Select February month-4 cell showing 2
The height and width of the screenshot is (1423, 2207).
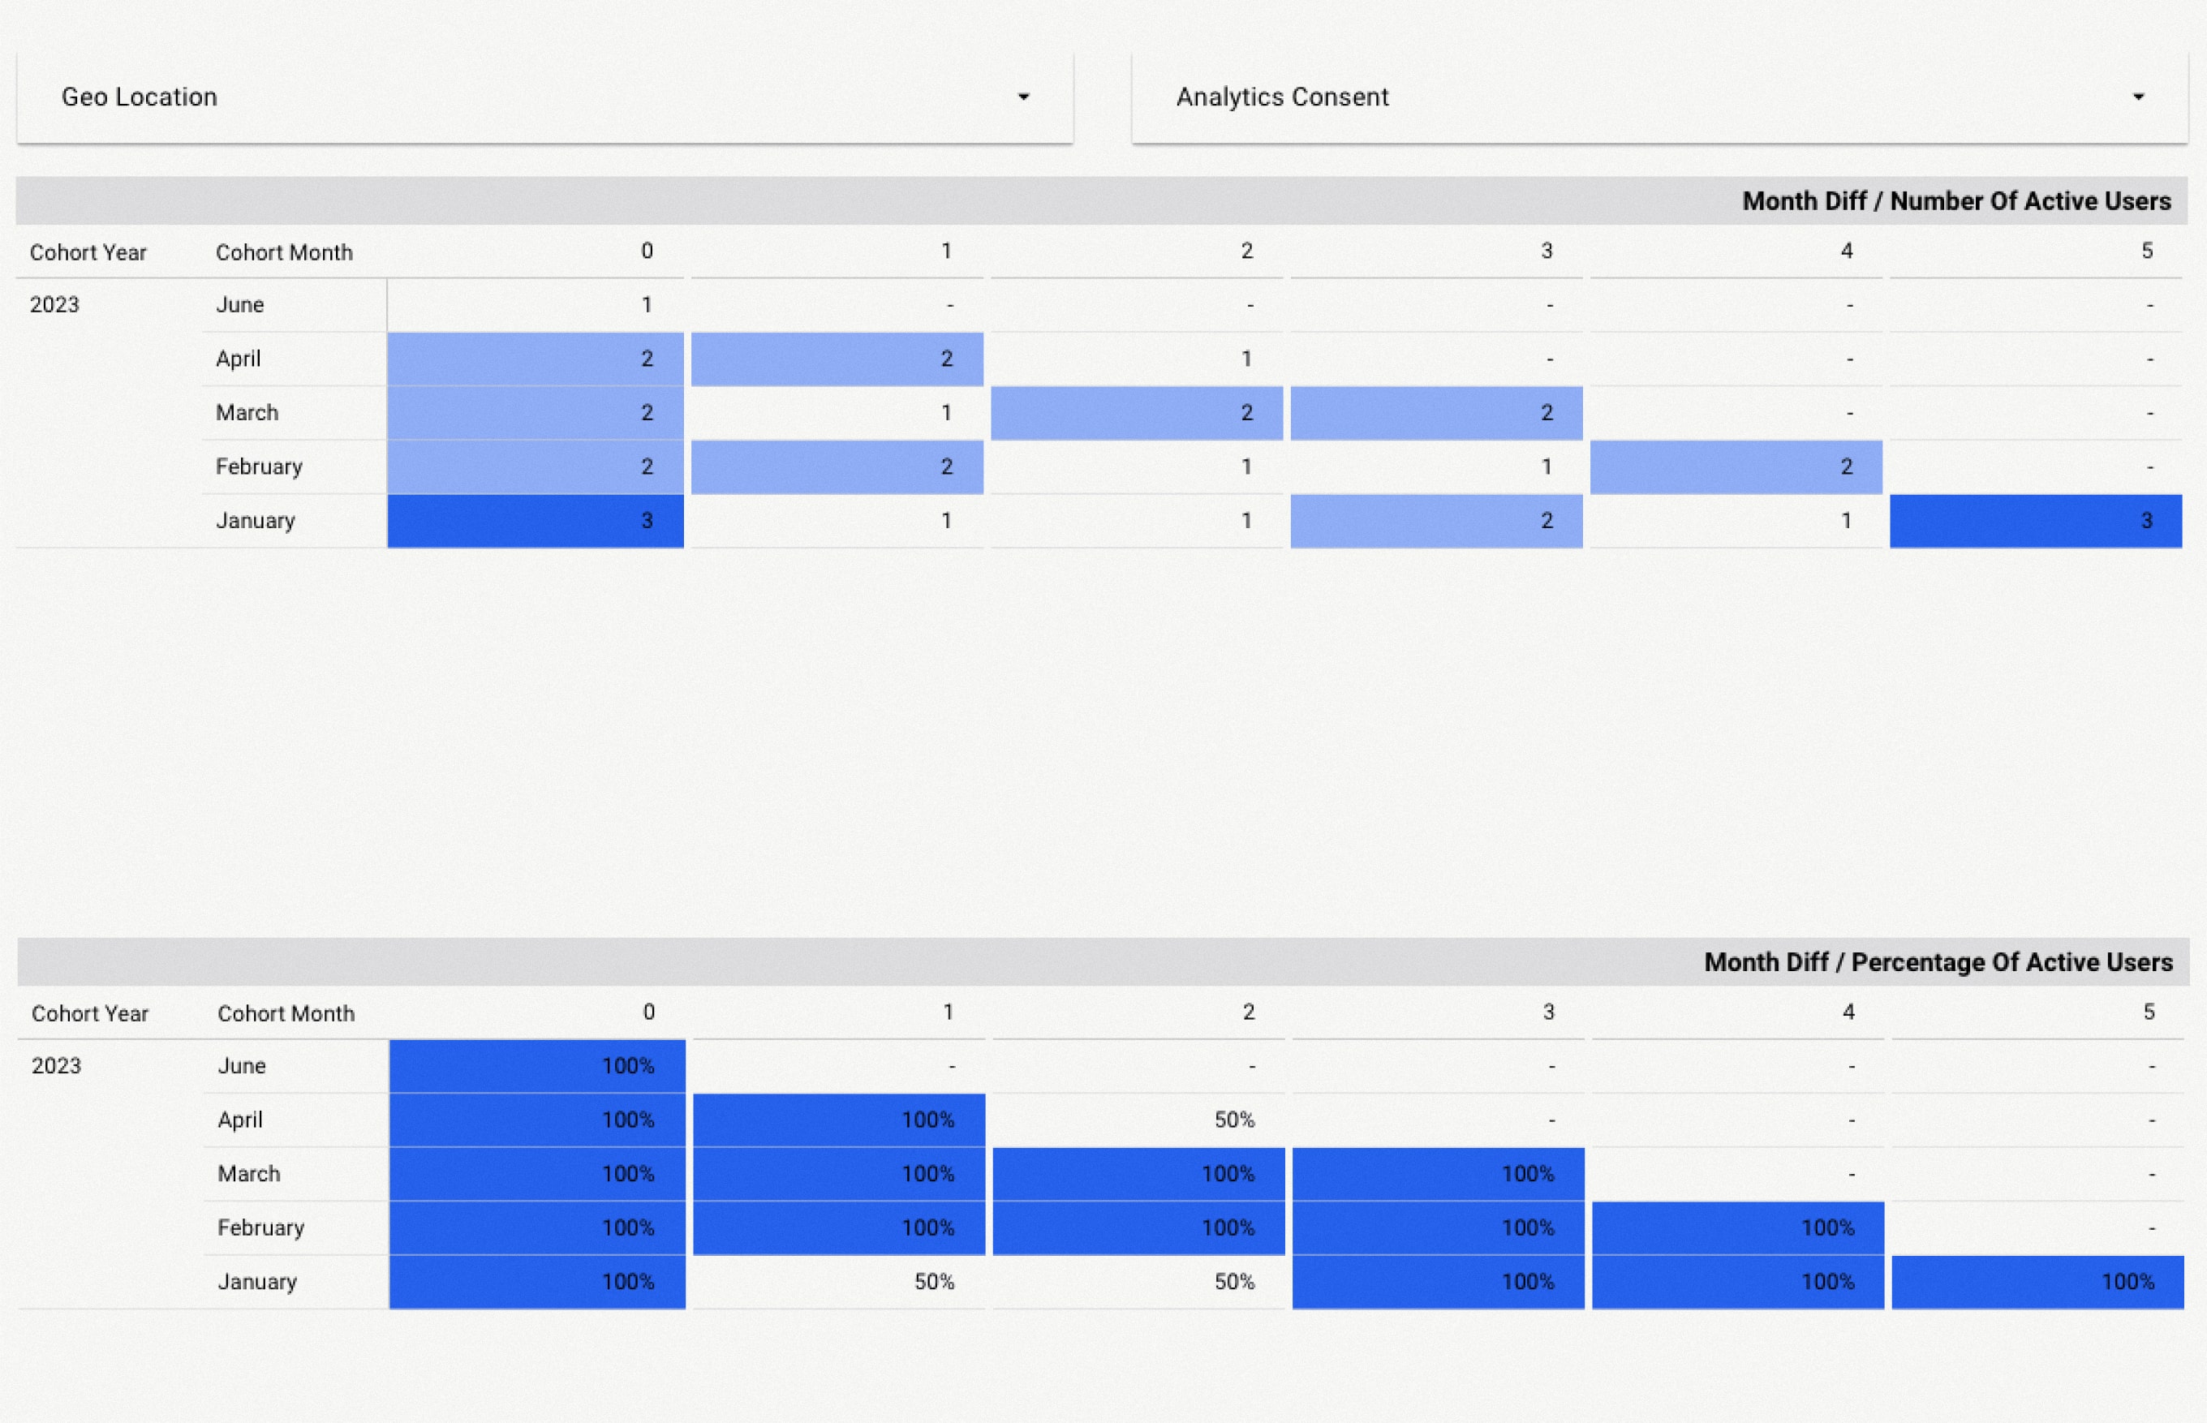click(1736, 467)
